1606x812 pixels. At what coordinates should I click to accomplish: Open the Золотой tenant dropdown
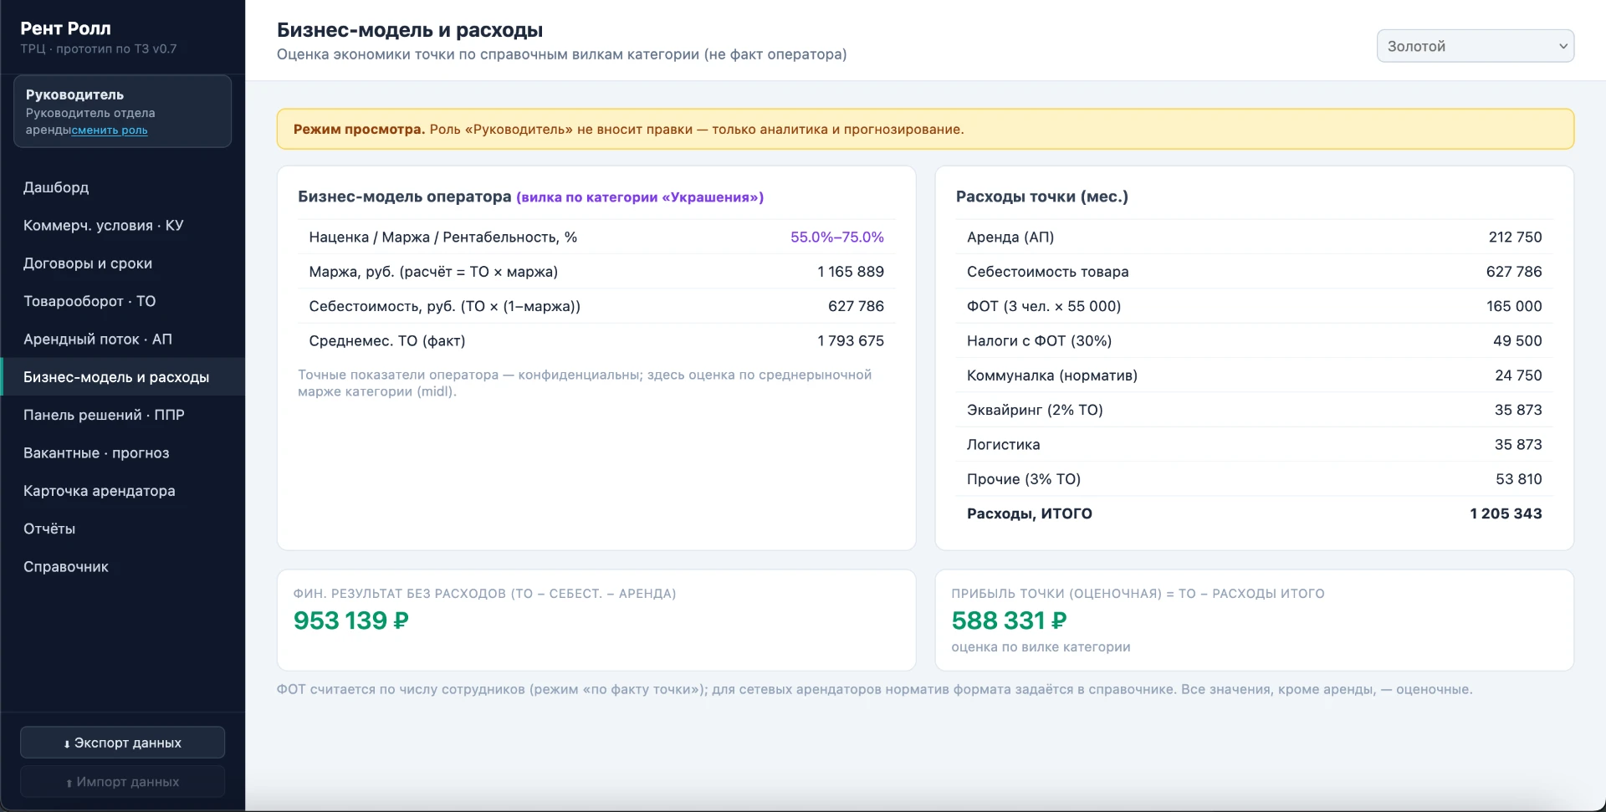1475,46
